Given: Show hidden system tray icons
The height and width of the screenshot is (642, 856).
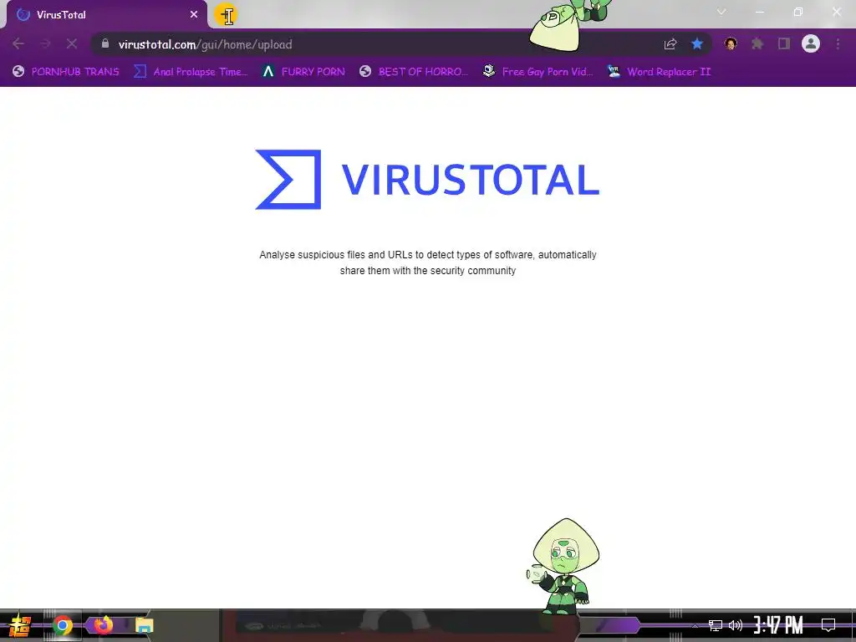Looking at the screenshot, I should [x=695, y=625].
